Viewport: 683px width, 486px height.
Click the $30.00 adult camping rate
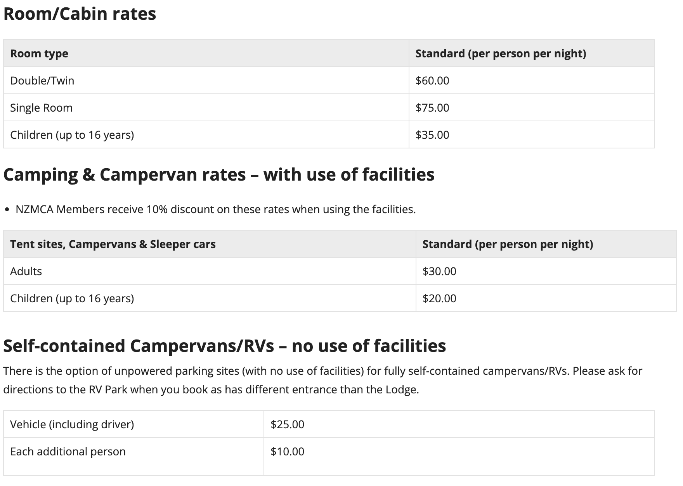(x=439, y=271)
